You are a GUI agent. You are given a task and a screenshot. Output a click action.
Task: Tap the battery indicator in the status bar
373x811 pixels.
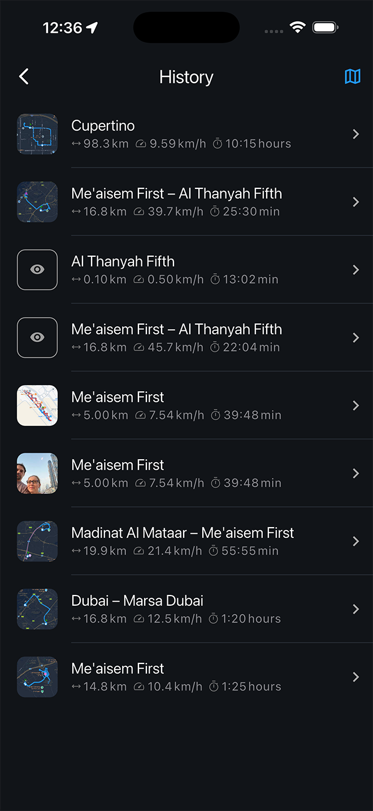(325, 27)
